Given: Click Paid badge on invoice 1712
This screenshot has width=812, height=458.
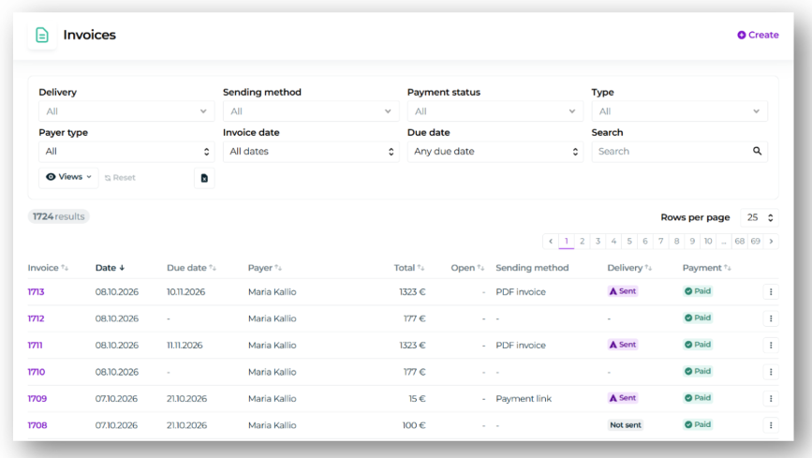Looking at the screenshot, I should click(698, 318).
